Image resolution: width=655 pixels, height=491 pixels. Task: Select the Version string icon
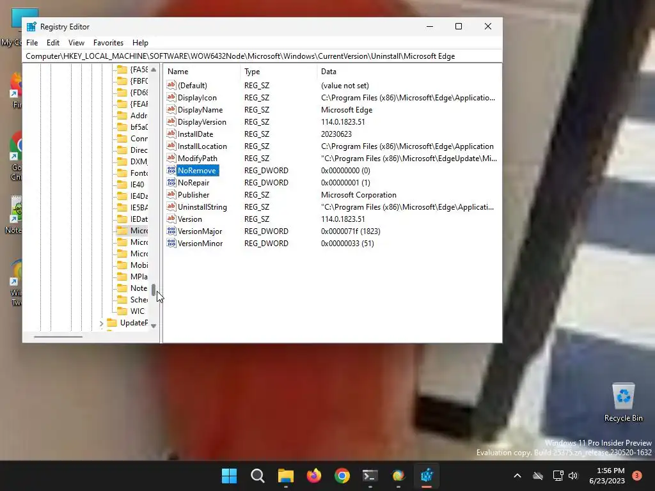171,219
